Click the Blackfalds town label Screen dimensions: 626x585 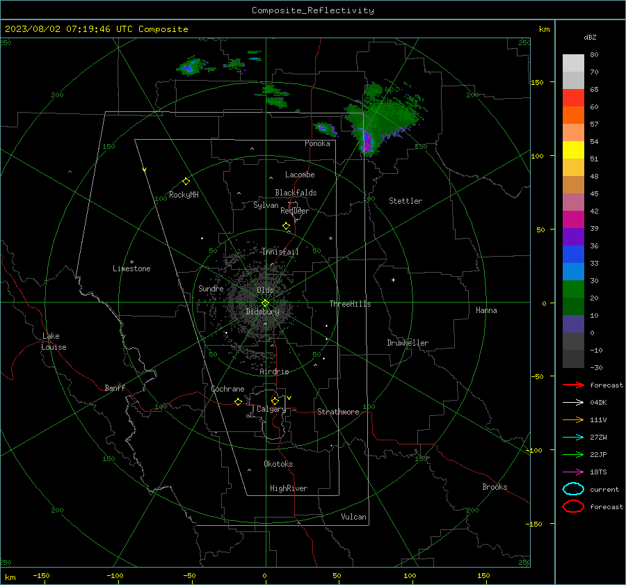click(296, 193)
